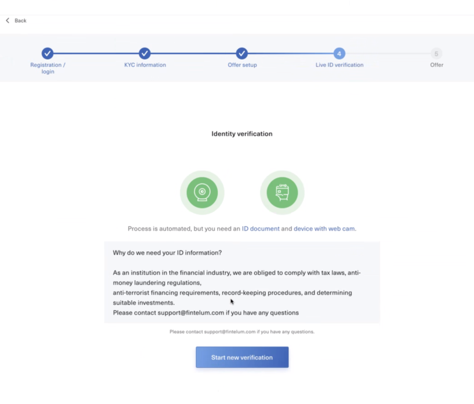Click the 'device with web cam' link
Screen dimensions: 474x404
click(324, 229)
